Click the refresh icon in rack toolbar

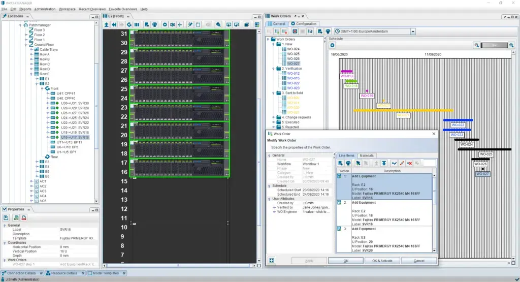point(129,24)
